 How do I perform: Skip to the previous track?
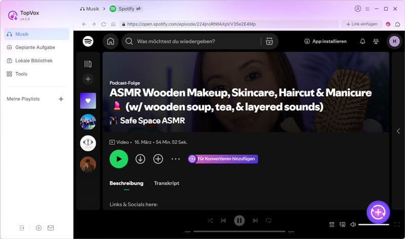click(223, 220)
